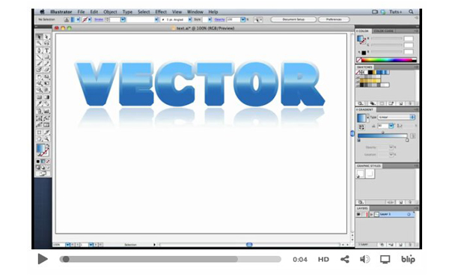Select the Eyedropper tool

pos(40,104)
